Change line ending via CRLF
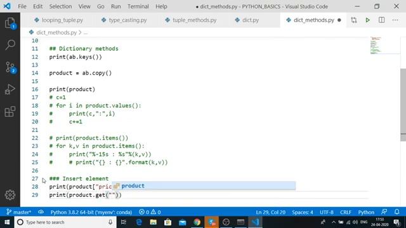The image size is (406, 228). [x=346, y=212]
